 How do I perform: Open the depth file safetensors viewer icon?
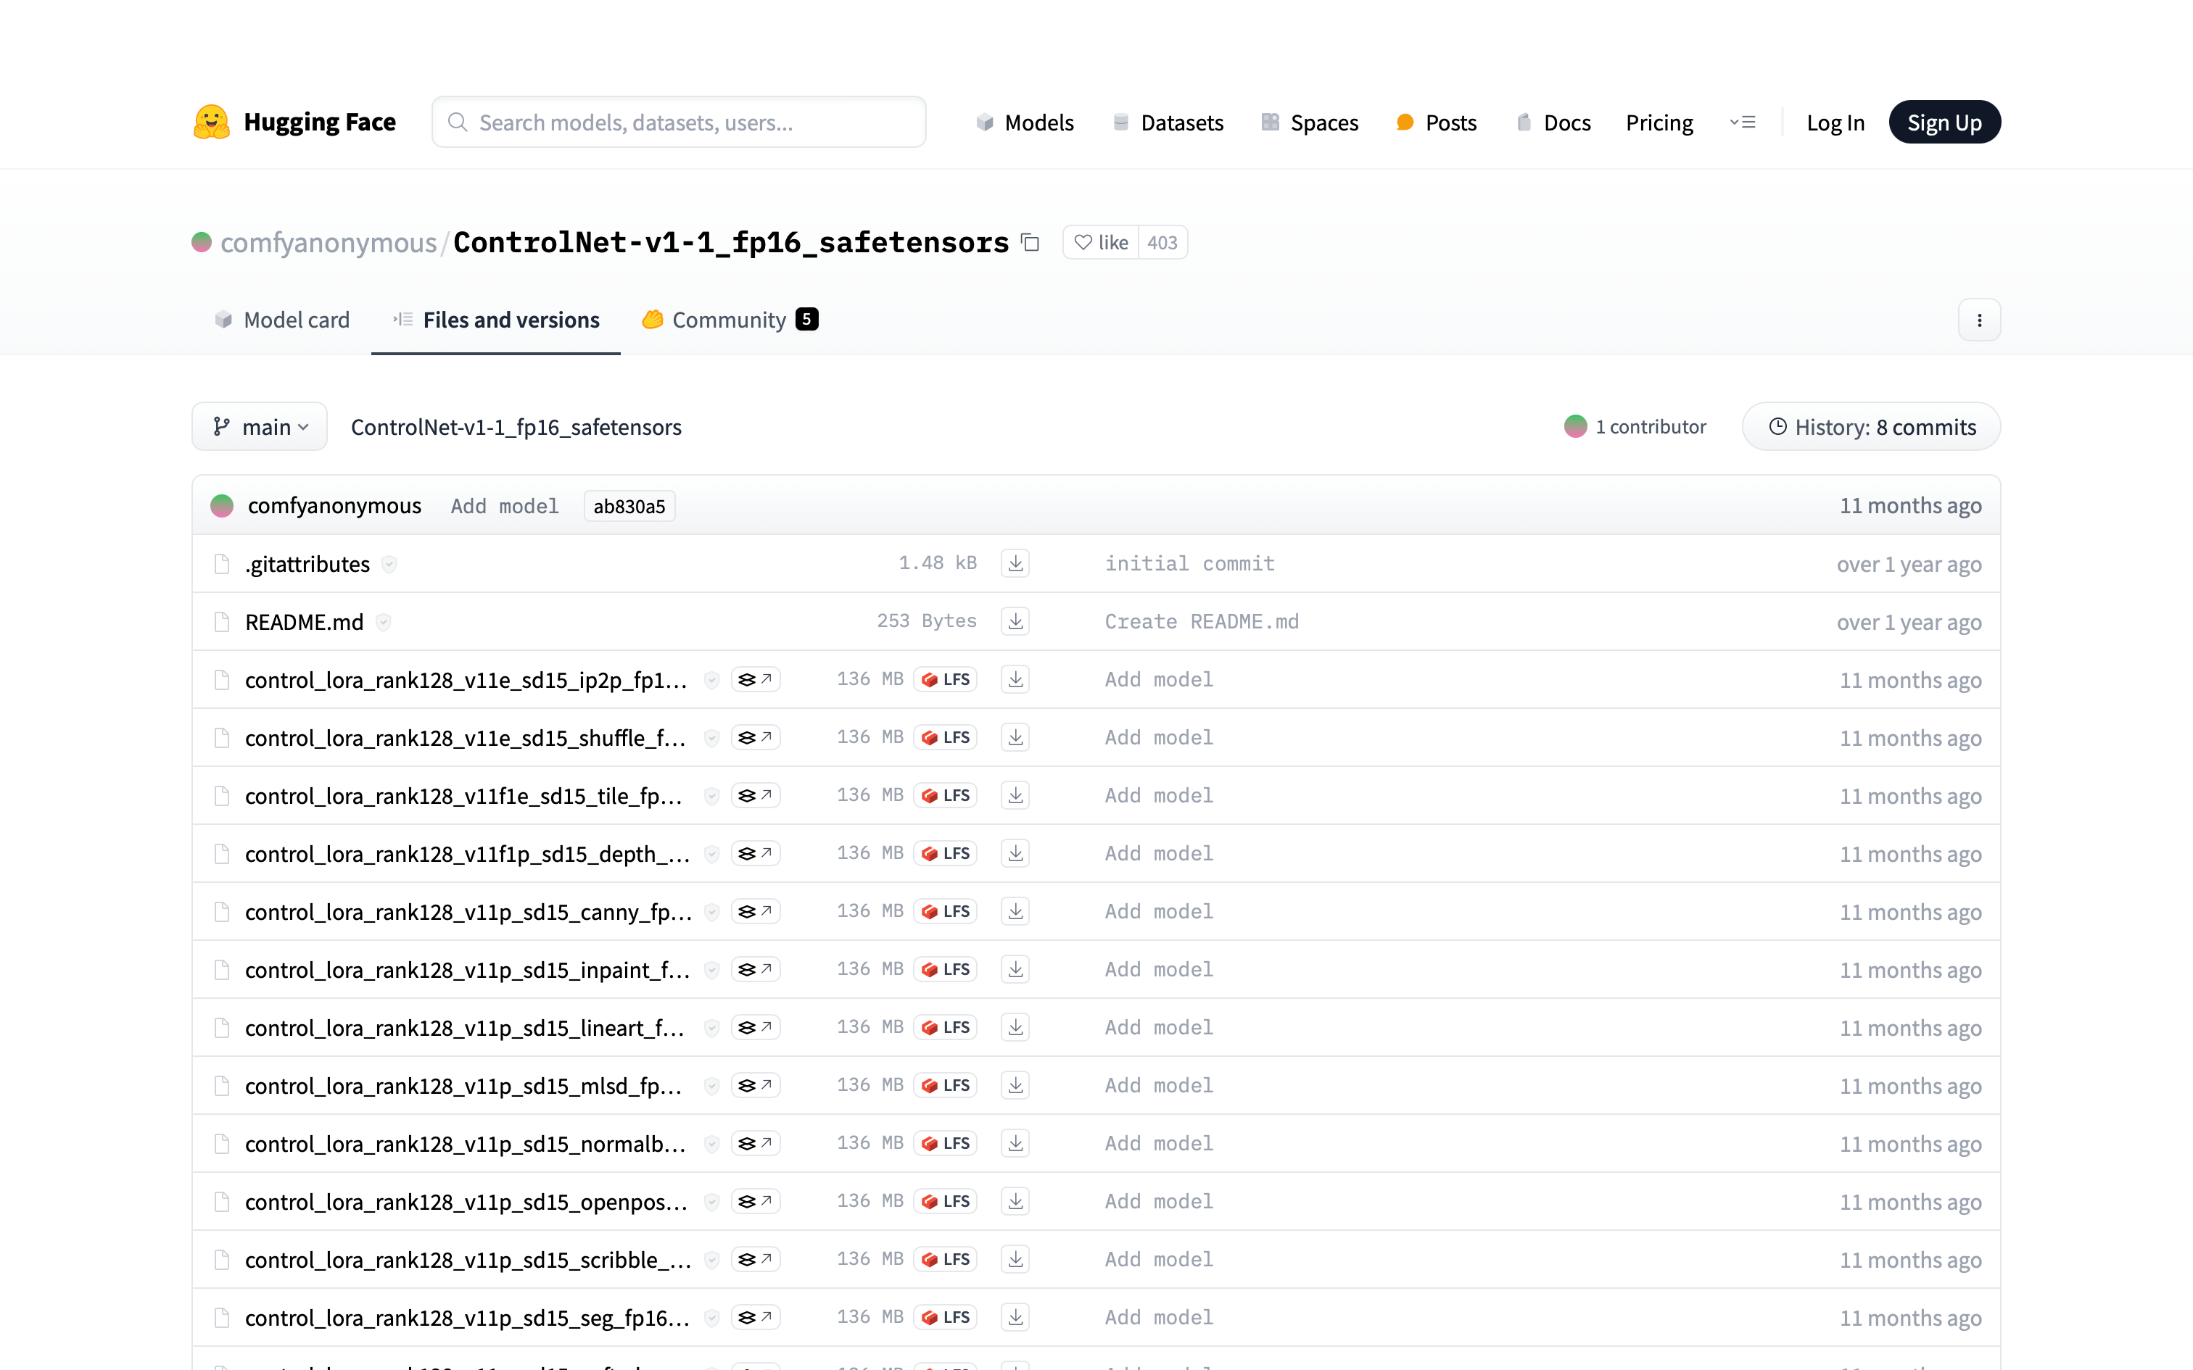(755, 854)
